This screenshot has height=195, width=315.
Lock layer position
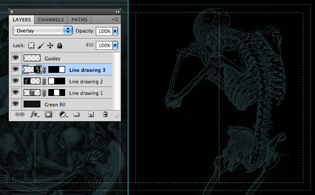50,46
